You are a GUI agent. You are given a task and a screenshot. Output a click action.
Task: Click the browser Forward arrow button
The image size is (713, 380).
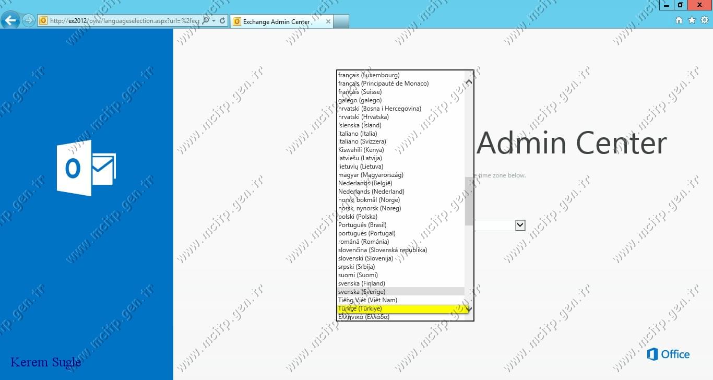29,20
